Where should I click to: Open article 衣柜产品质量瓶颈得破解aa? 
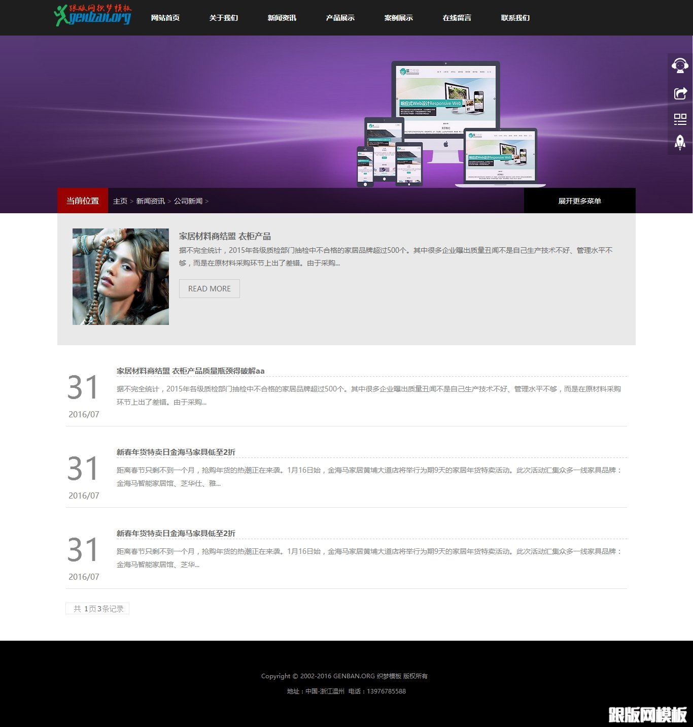pyautogui.click(x=190, y=371)
